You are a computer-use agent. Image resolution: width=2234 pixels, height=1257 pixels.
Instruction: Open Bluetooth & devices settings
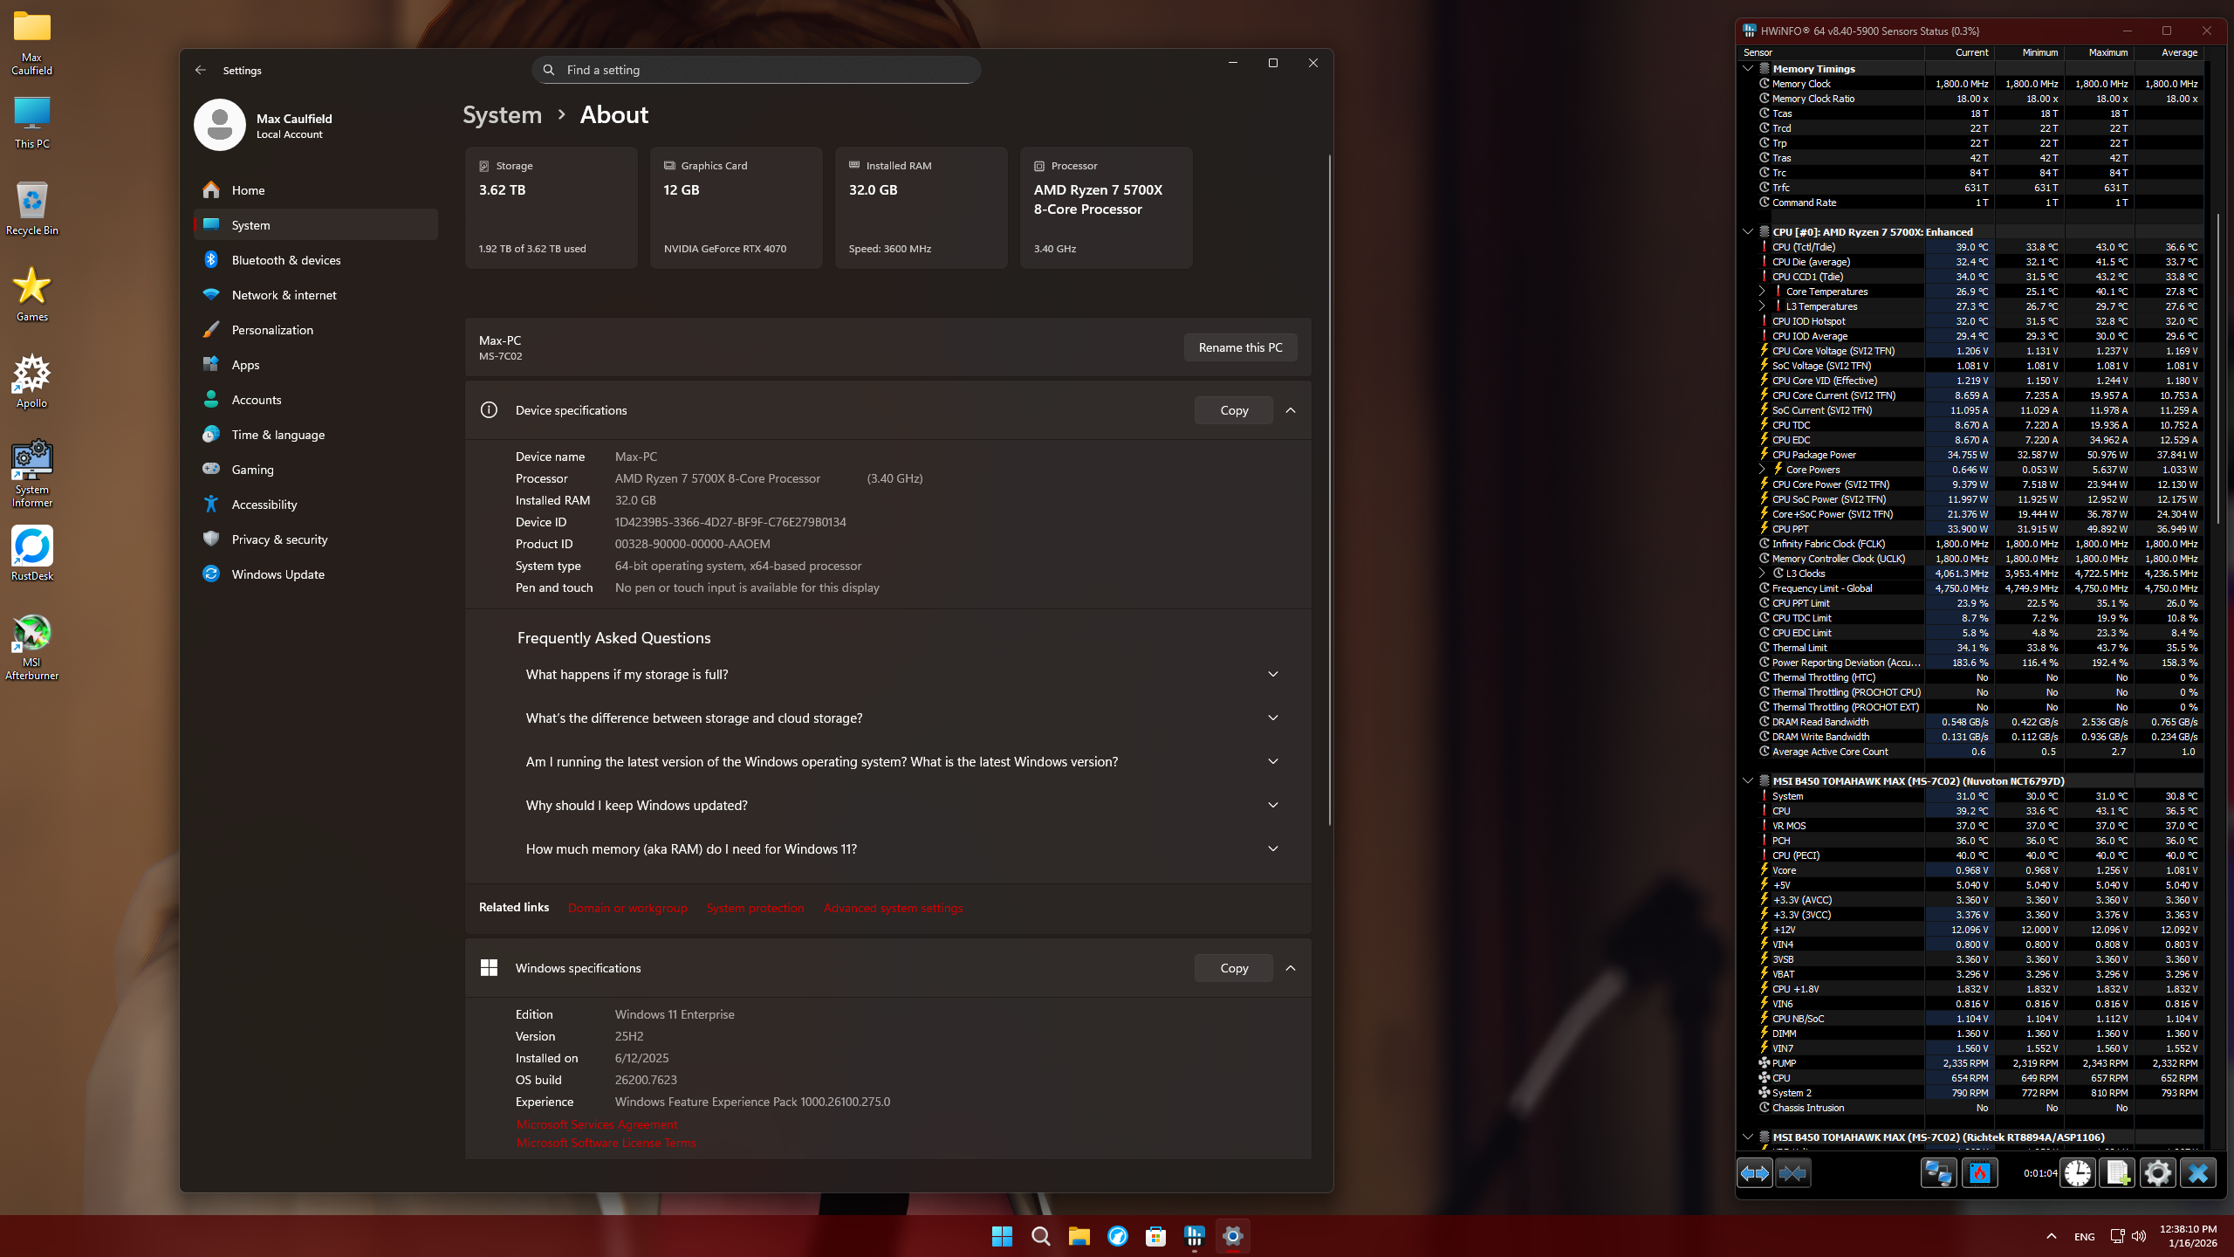pos(316,260)
